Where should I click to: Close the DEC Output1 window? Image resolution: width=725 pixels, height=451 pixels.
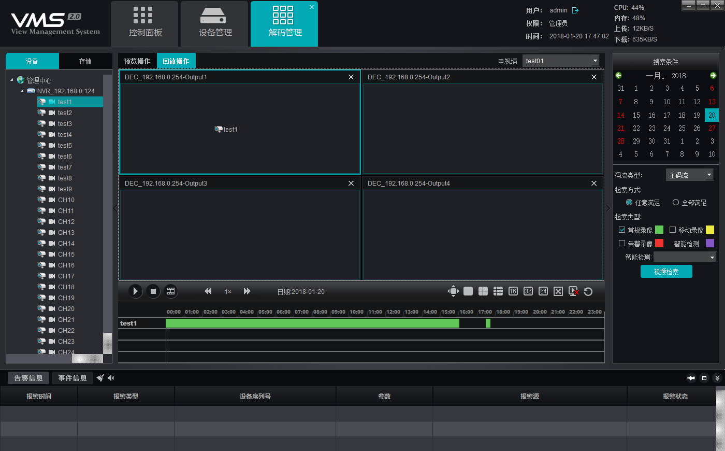351,77
